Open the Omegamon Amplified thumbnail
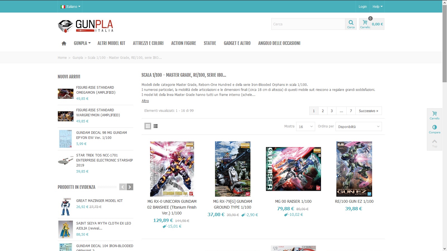The image size is (447, 251). coord(66,94)
